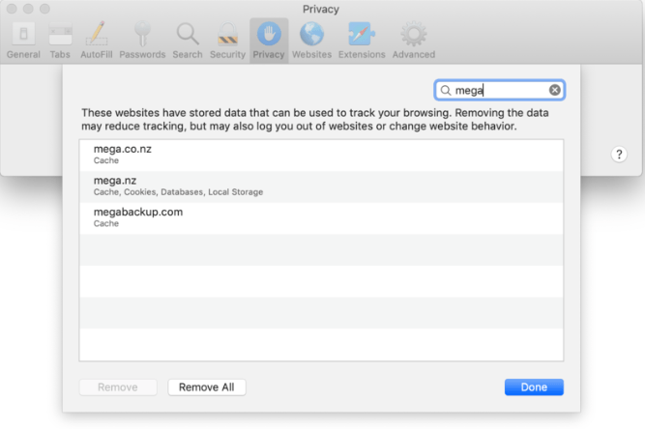Open the Passwords key icon pane
Viewport: 645px width, 429px height.
coord(142,41)
